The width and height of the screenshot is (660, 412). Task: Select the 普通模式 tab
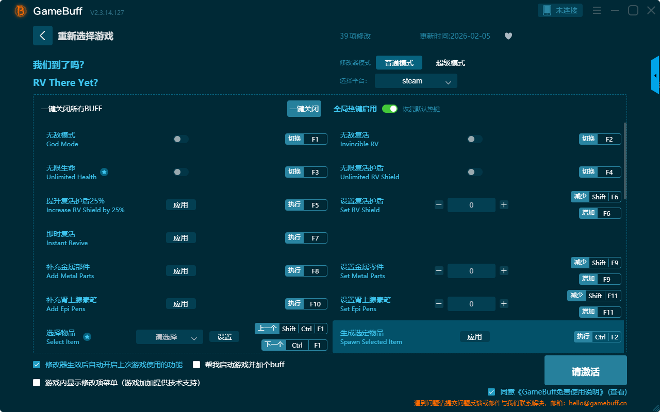tap(399, 63)
